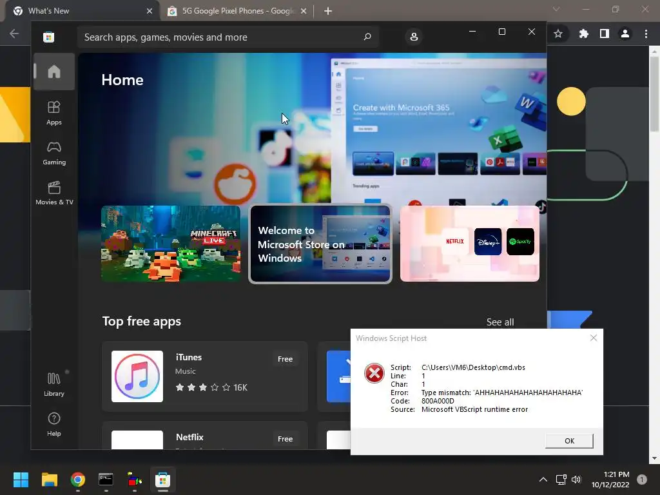Image resolution: width=660 pixels, height=495 pixels.
Task: Click the Free button for iTunes
Action: pos(285,359)
